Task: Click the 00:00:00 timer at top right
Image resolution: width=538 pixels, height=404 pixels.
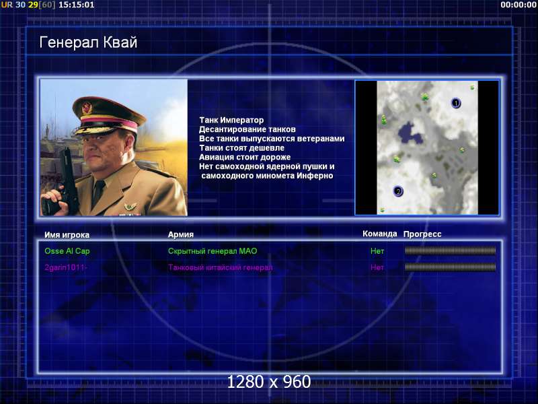Action: click(518, 5)
